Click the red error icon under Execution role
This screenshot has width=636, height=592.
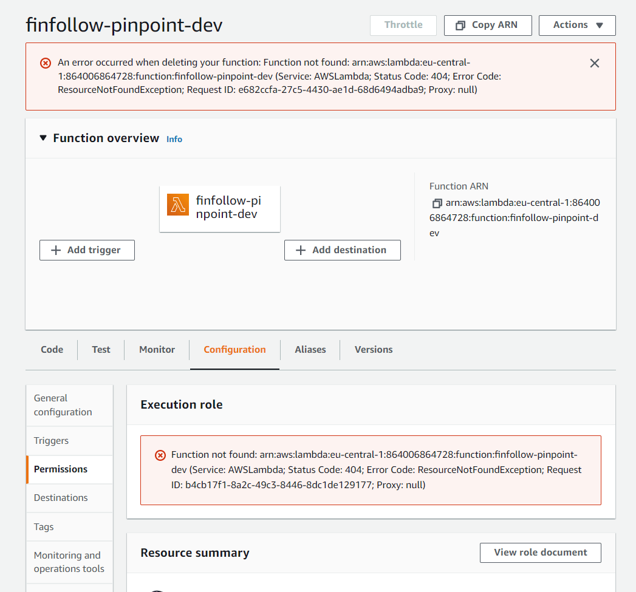[160, 455]
